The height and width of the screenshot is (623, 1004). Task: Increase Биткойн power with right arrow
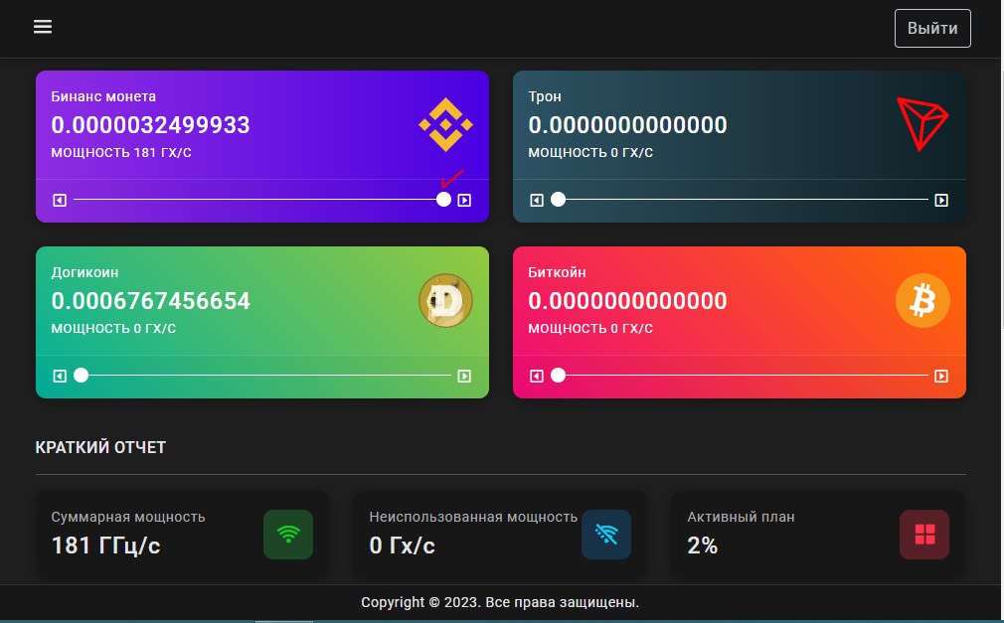(941, 376)
